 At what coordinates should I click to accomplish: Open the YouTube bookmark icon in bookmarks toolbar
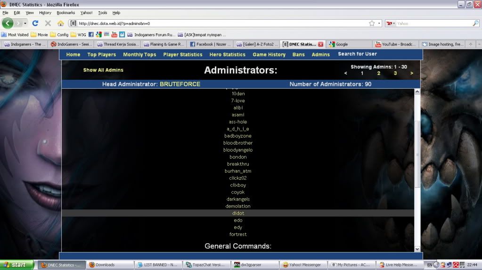114,35
